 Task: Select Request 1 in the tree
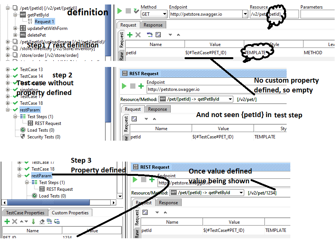click(44, 22)
